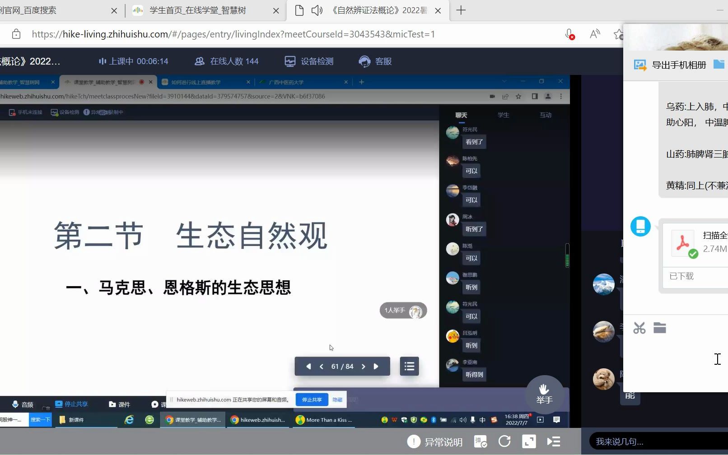Click the 举手 raise hand button
Viewport: 728px width, 455px height.
pos(544,394)
